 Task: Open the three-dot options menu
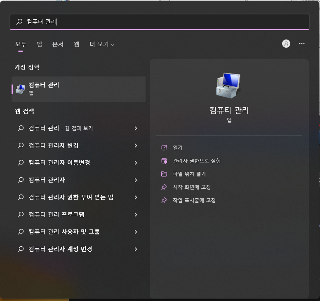click(301, 44)
